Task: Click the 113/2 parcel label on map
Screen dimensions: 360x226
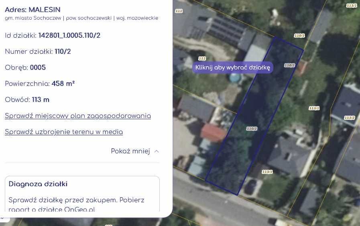Action: click(x=350, y=118)
